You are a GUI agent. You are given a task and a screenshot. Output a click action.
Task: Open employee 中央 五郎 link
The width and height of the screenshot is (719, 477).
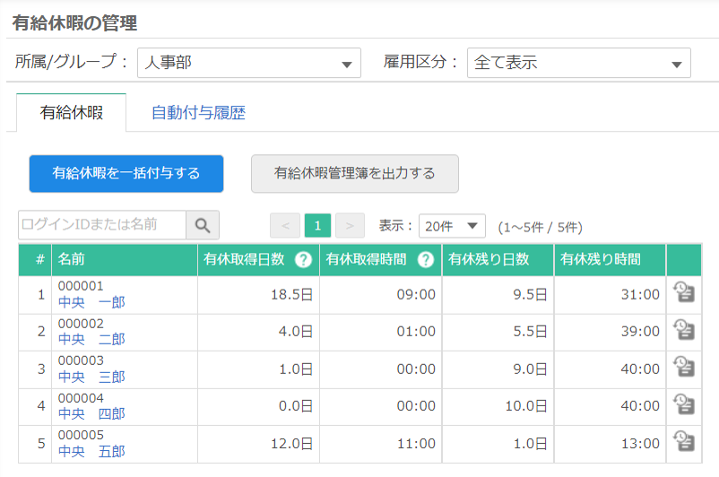pos(91,451)
